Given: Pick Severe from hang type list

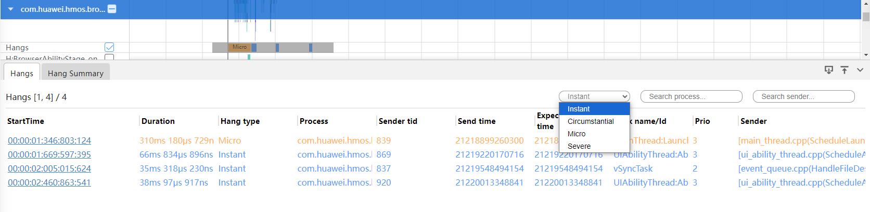Looking at the screenshot, I should point(579,146).
